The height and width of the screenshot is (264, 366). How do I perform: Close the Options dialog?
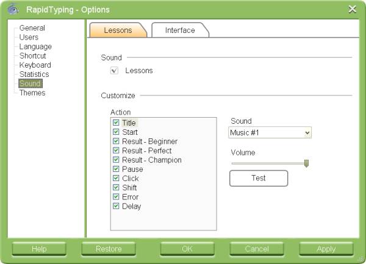point(352,9)
